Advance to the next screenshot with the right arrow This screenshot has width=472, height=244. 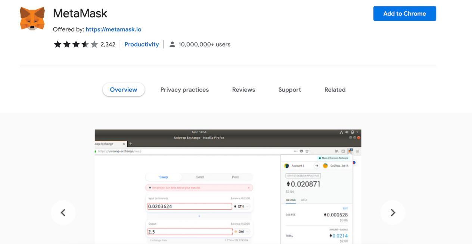392,212
